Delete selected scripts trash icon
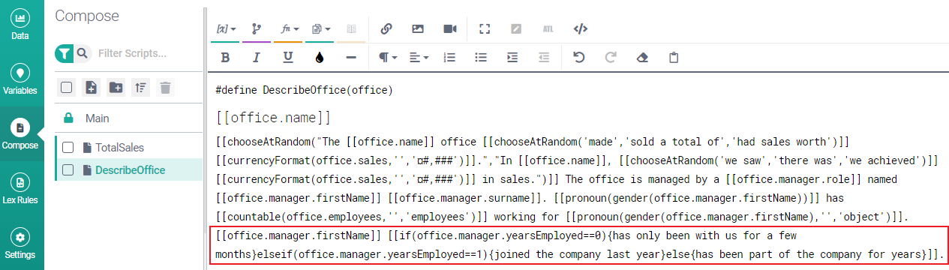This screenshot has height=270, width=949. click(x=165, y=88)
